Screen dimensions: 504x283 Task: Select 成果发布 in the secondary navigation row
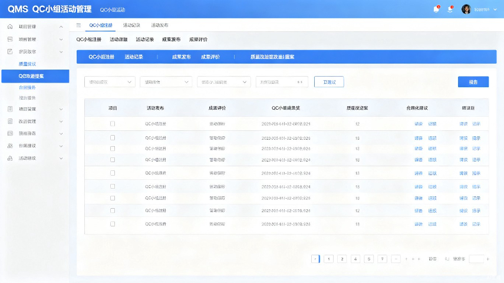pyautogui.click(x=171, y=40)
